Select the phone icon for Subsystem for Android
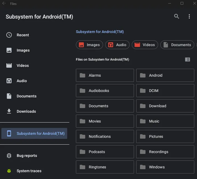This screenshot has height=179, width=197. coord(9,133)
